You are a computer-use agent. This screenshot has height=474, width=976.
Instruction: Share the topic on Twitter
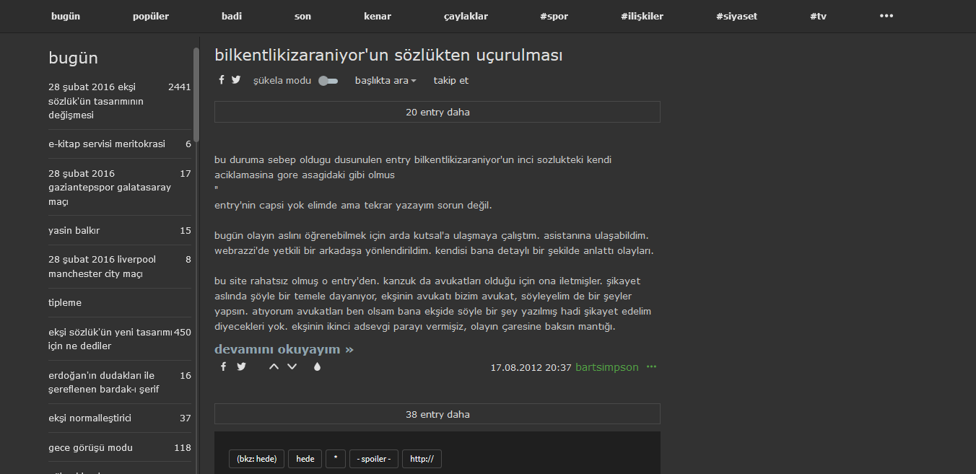pyautogui.click(x=236, y=80)
